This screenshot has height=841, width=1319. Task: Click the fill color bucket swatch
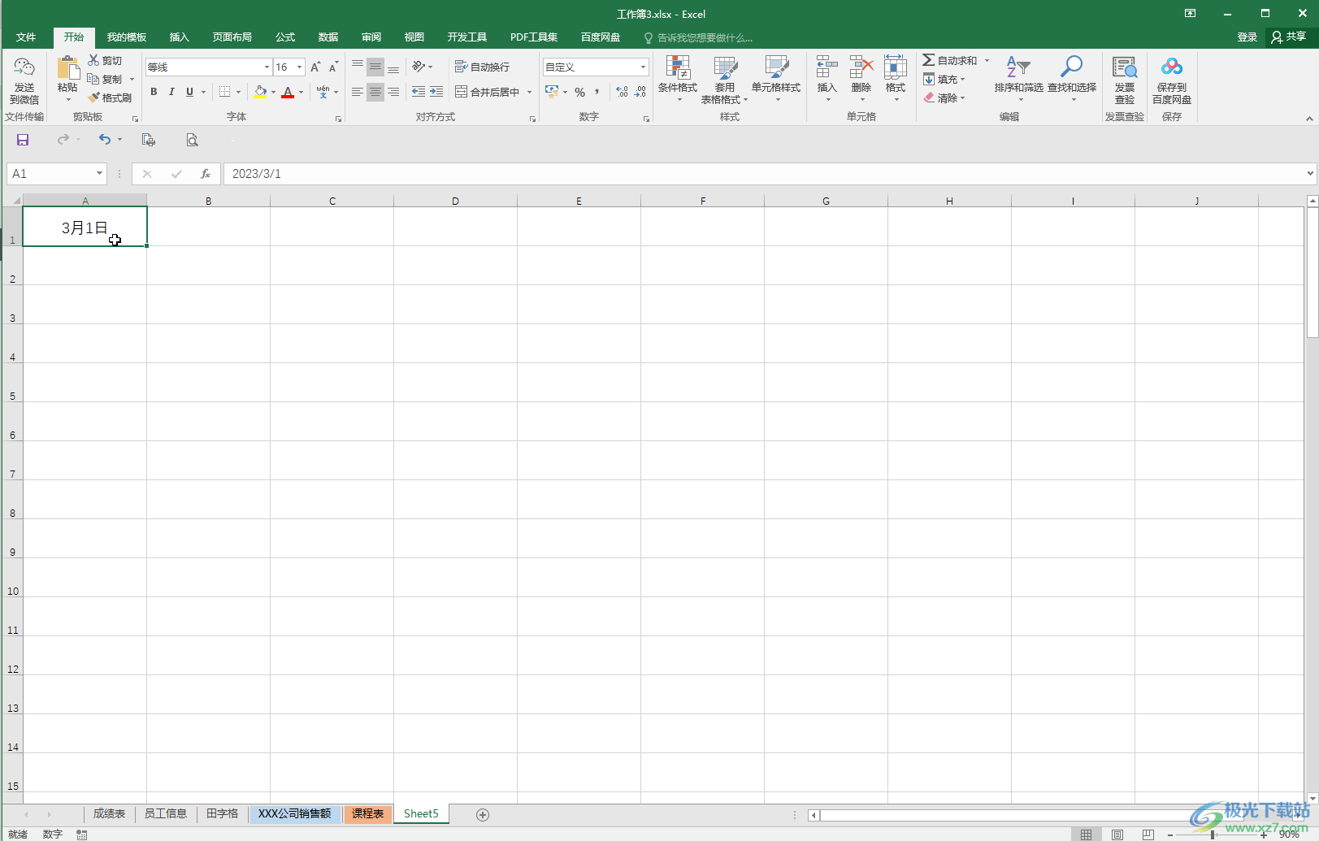pyautogui.click(x=260, y=92)
